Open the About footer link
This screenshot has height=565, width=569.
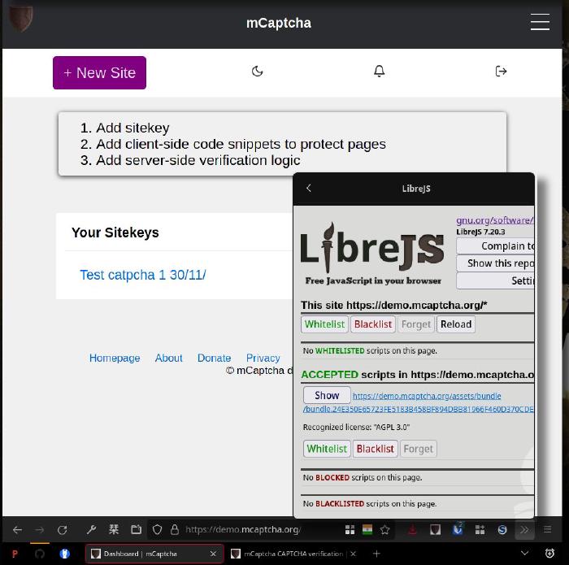pyautogui.click(x=169, y=358)
